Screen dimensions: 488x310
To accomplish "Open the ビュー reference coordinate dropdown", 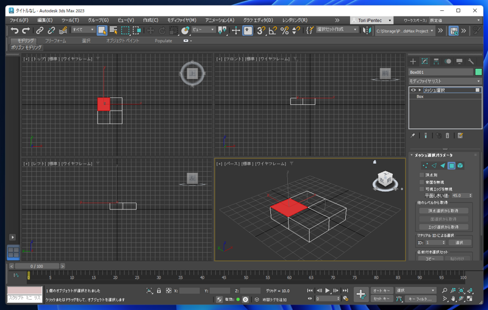I will click(x=204, y=29).
